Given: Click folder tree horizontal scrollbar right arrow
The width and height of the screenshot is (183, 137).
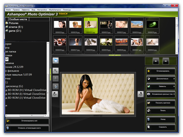Looking at the screenshot, I should pos(45,115).
